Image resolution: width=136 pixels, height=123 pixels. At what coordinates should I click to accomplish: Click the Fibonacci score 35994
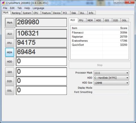(124, 33)
